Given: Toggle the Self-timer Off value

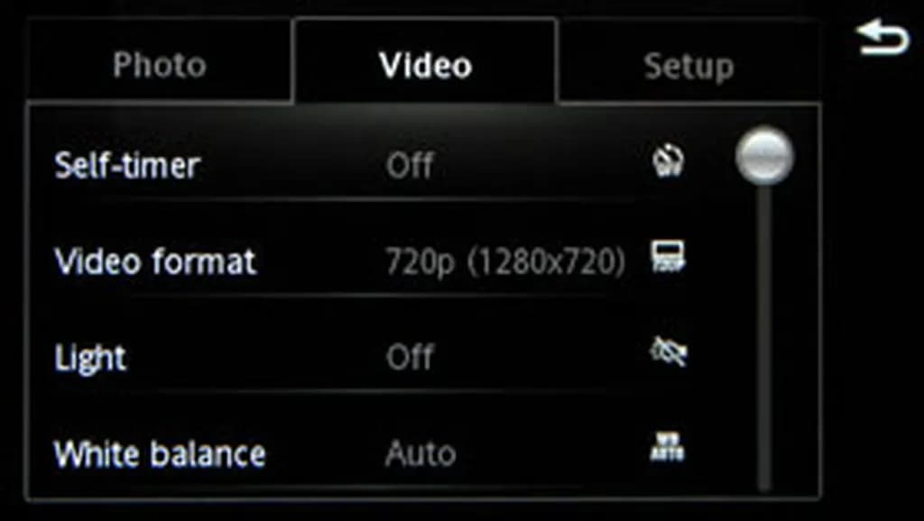Looking at the screenshot, I should pos(410,166).
